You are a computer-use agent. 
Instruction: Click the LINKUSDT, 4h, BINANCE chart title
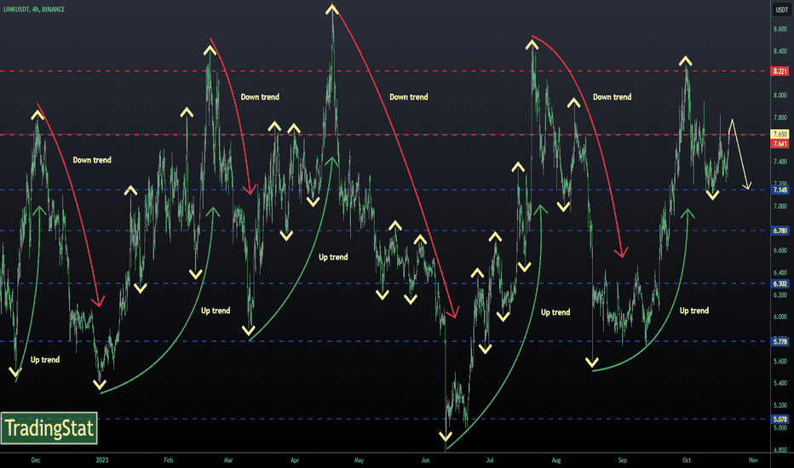click(34, 9)
